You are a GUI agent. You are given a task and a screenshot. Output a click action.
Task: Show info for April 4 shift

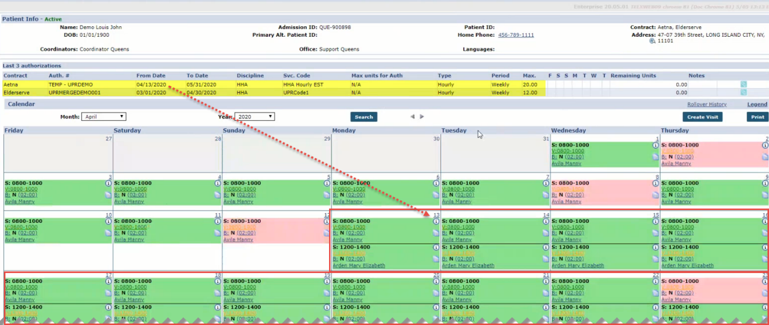[218, 183]
